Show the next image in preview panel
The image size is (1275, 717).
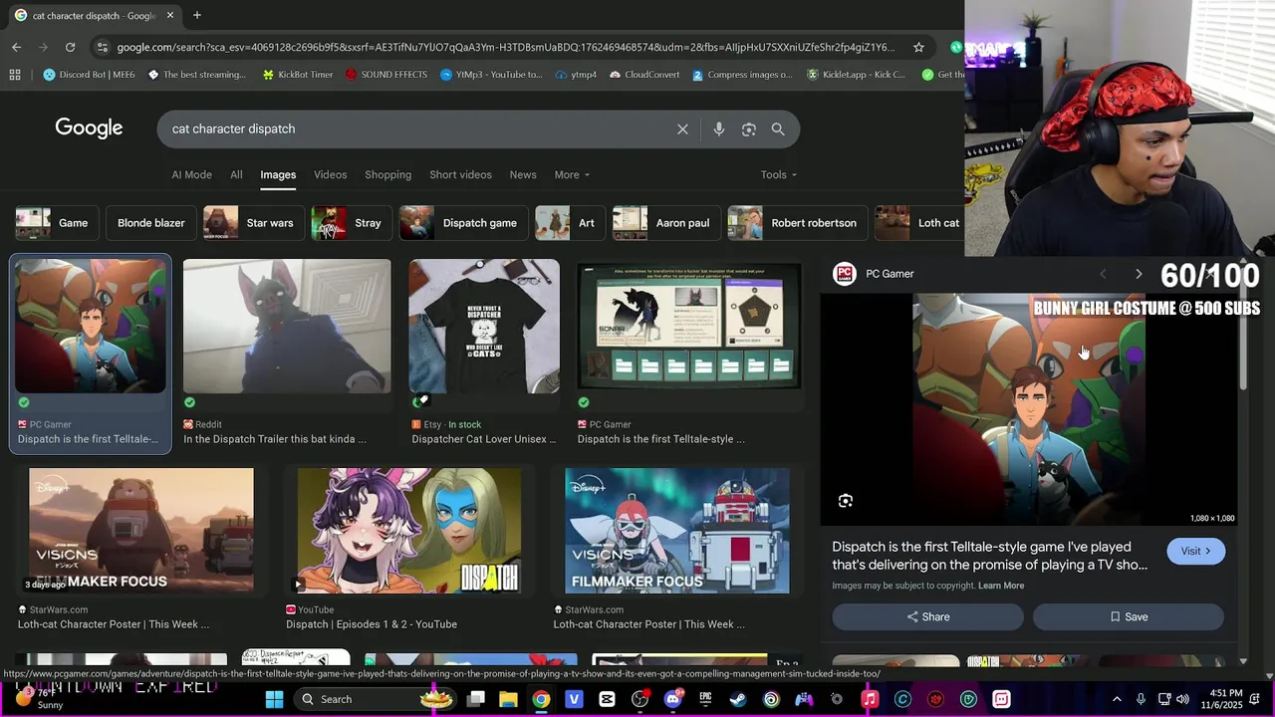1139,274
